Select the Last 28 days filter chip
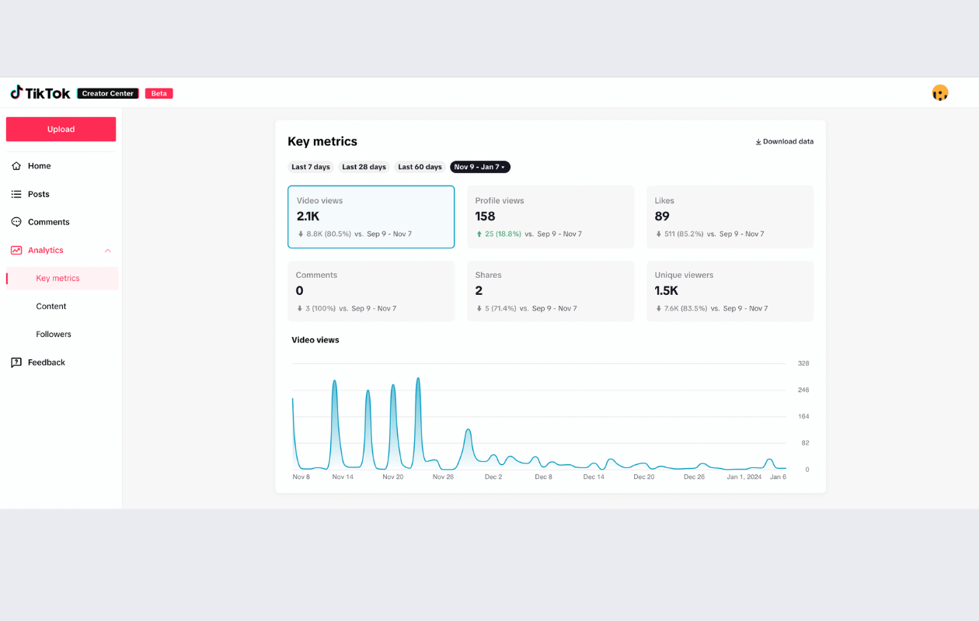 pyautogui.click(x=364, y=166)
